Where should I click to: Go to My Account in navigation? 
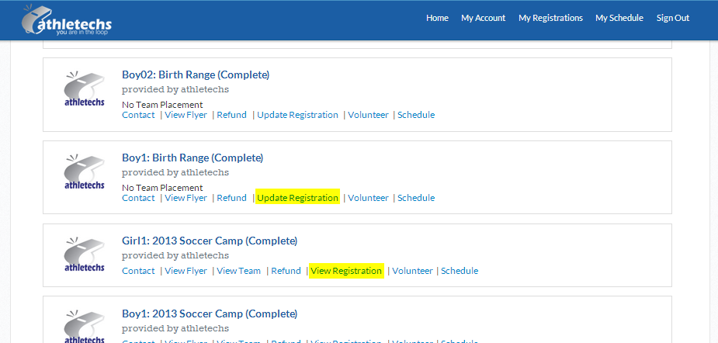click(x=483, y=18)
